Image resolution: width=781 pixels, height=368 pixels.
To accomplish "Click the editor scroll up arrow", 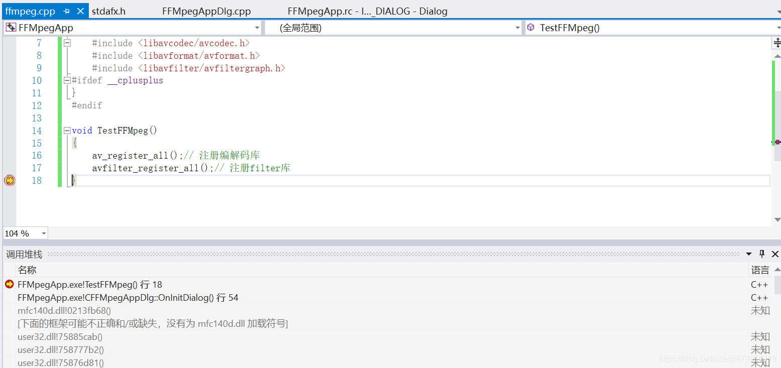I will (777, 56).
